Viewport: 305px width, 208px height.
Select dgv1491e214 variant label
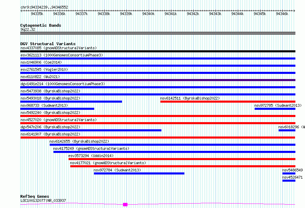click(63, 84)
